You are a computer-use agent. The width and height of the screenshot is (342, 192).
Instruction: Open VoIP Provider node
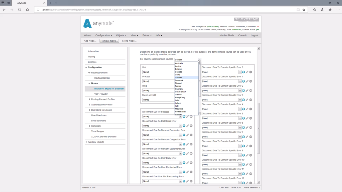point(101,94)
